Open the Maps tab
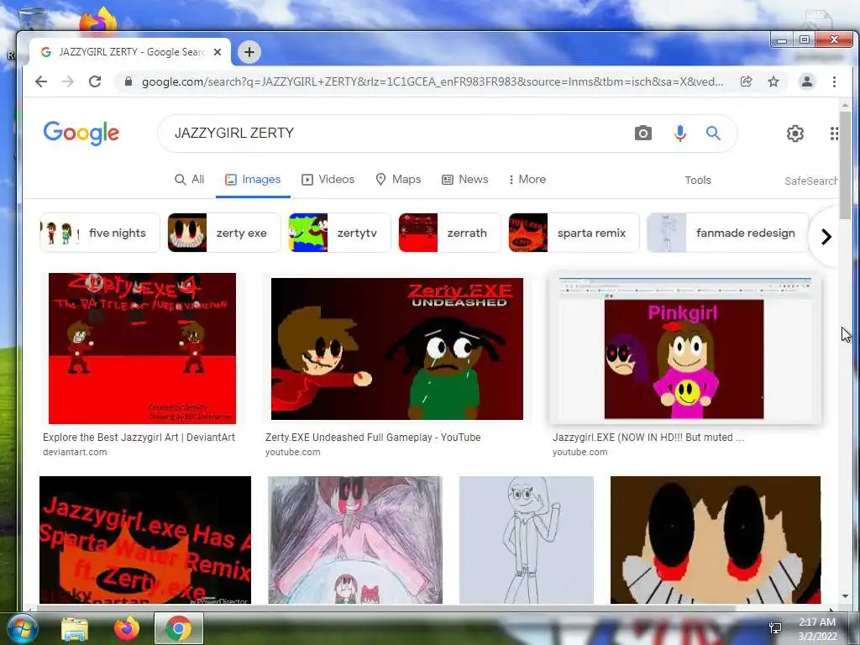This screenshot has height=645, width=860. [398, 180]
